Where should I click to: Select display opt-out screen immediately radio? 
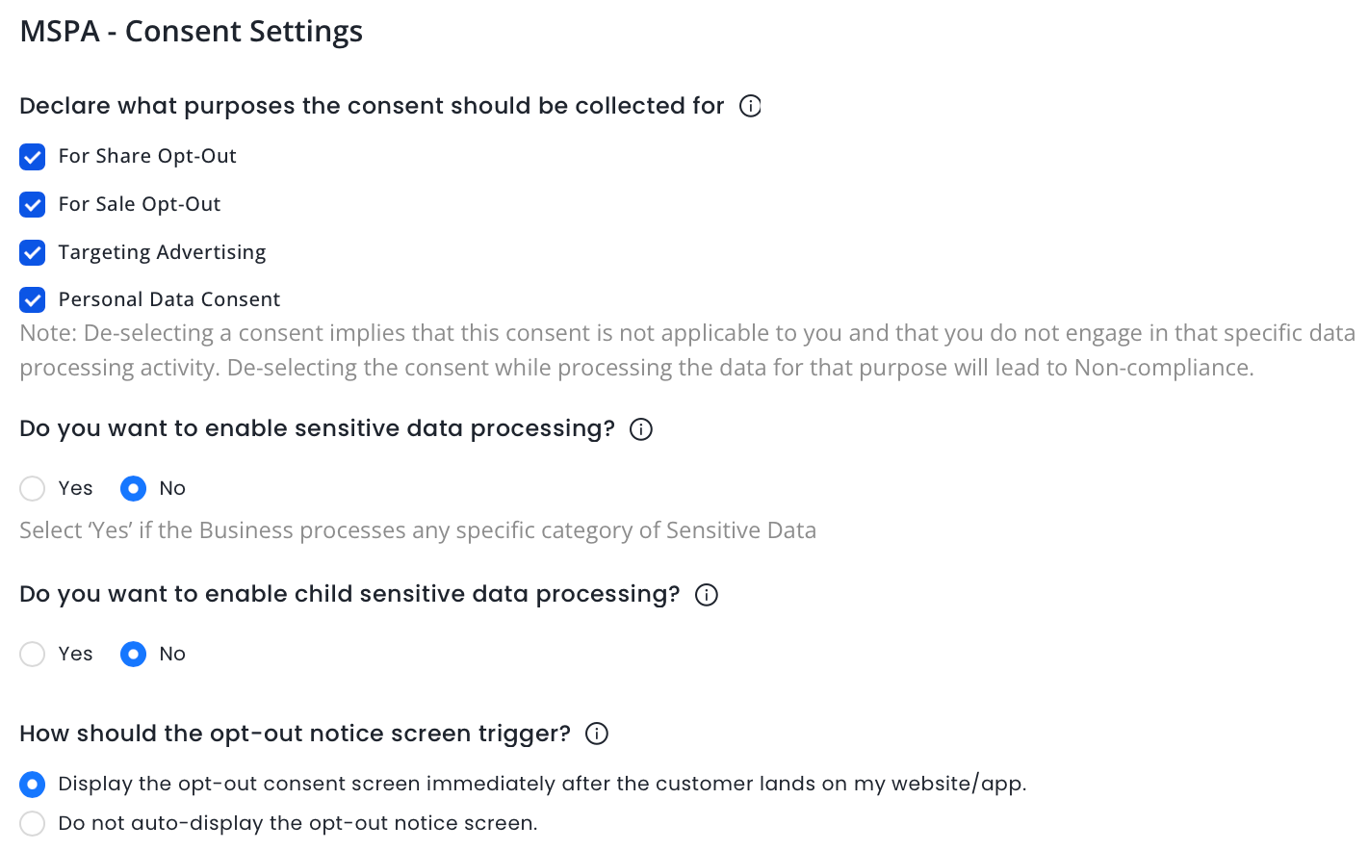pyautogui.click(x=33, y=785)
